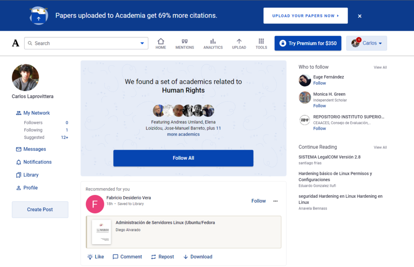Open seguridad Hardening en Linux paper
Image resolution: width=414 pixels, height=267 pixels.
click(340, 199)
